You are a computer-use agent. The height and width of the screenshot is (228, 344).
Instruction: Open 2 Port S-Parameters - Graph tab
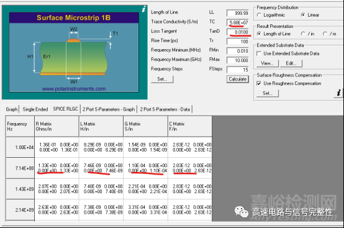(x=109, y=109)
